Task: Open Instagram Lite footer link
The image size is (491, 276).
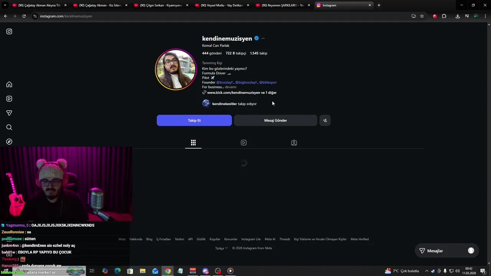Action: click(x=251, y=239)
